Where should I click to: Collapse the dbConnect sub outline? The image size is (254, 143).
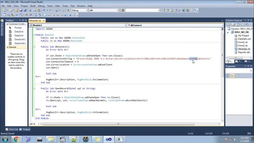pyautogui.click(x=35, y=47)
